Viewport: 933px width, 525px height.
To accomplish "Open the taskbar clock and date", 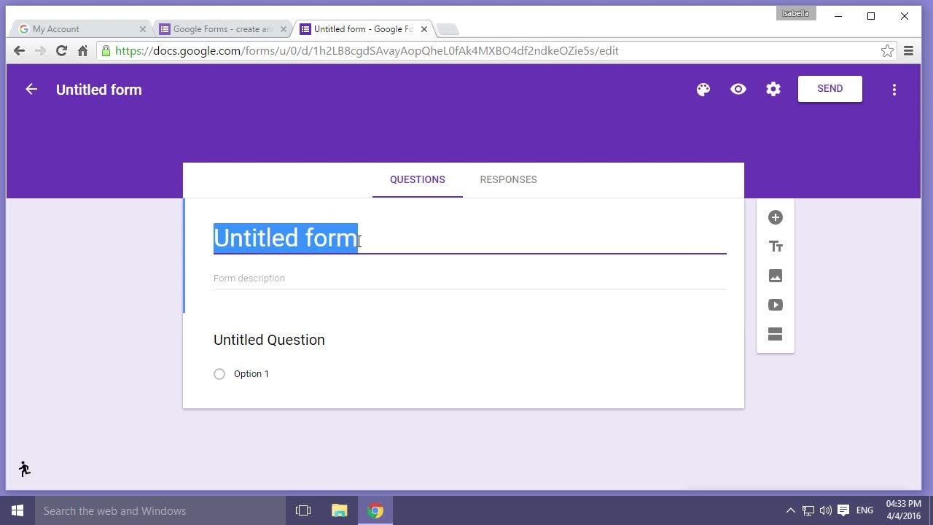I will (904, 510).
